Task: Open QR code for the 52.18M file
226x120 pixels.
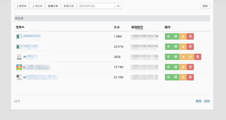Action: 176,77
